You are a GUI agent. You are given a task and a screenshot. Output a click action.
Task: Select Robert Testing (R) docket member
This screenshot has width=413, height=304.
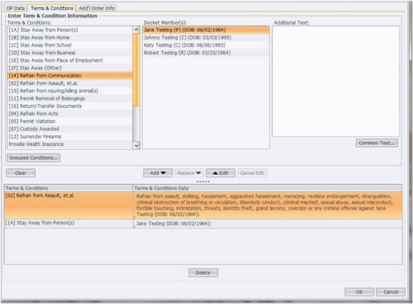click(187, 53)
